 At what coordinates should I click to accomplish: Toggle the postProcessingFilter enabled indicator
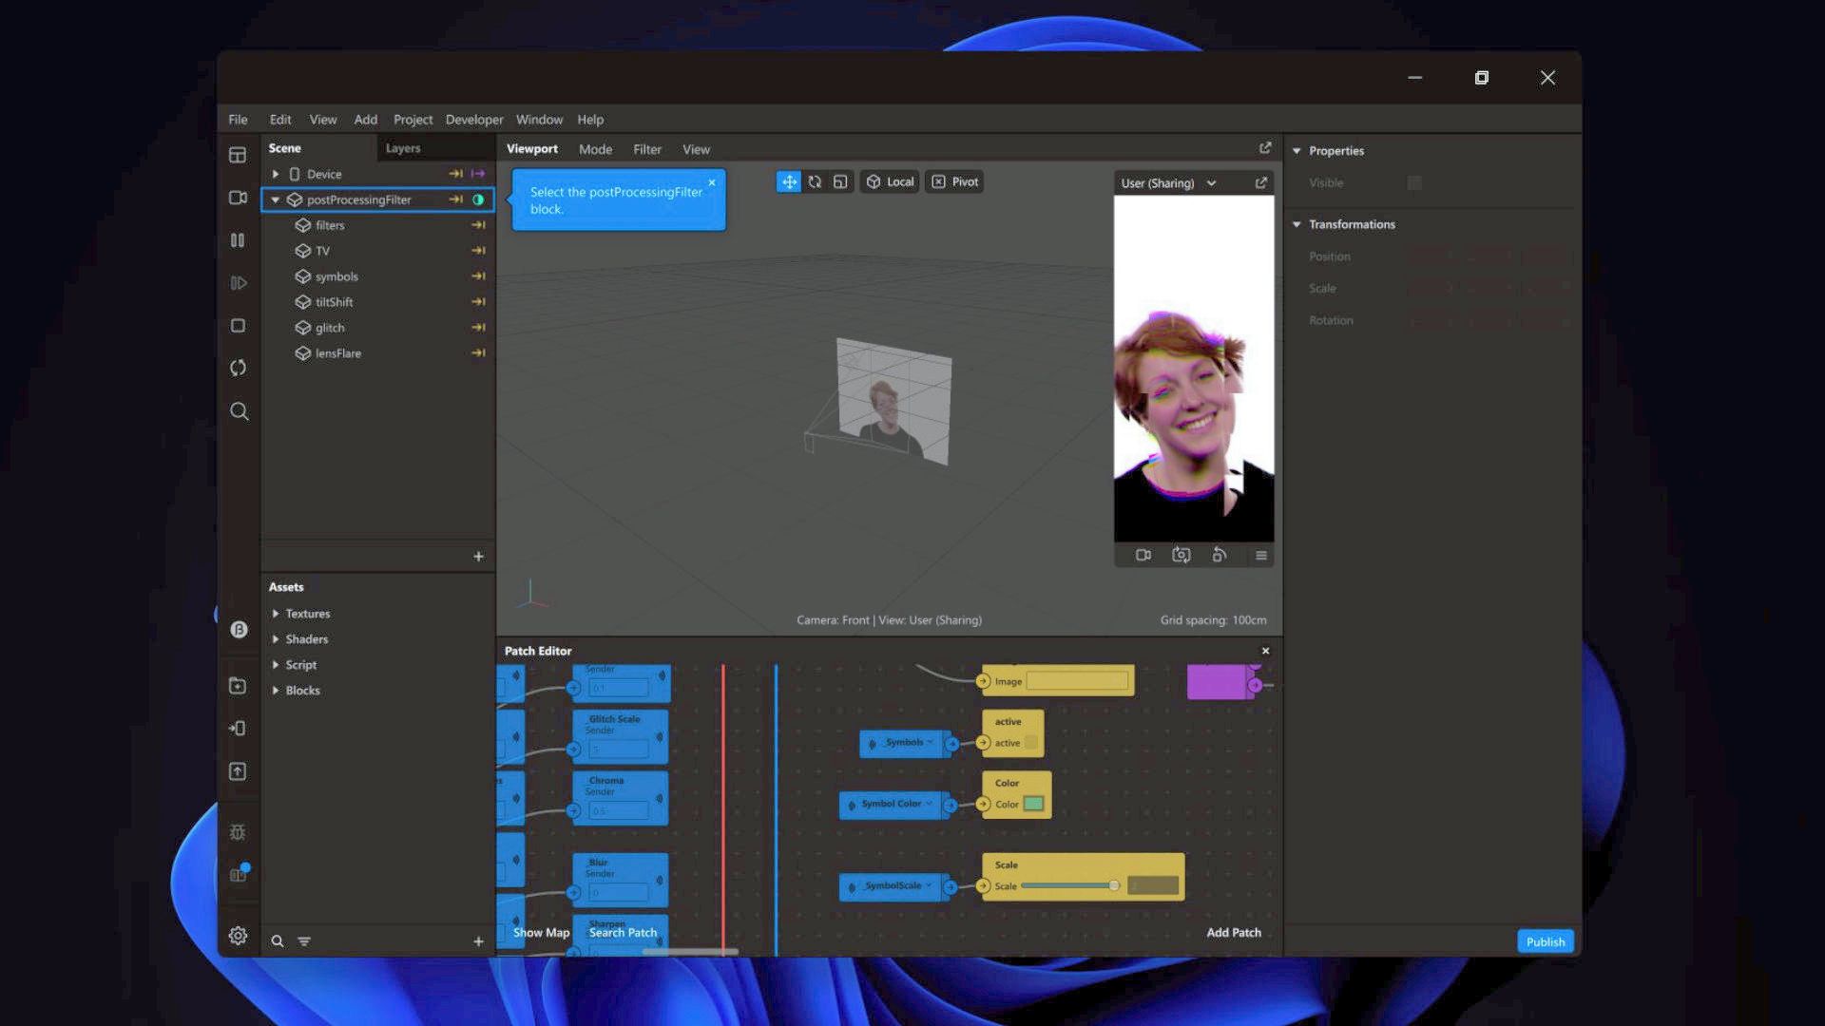[x=478, y=199]
